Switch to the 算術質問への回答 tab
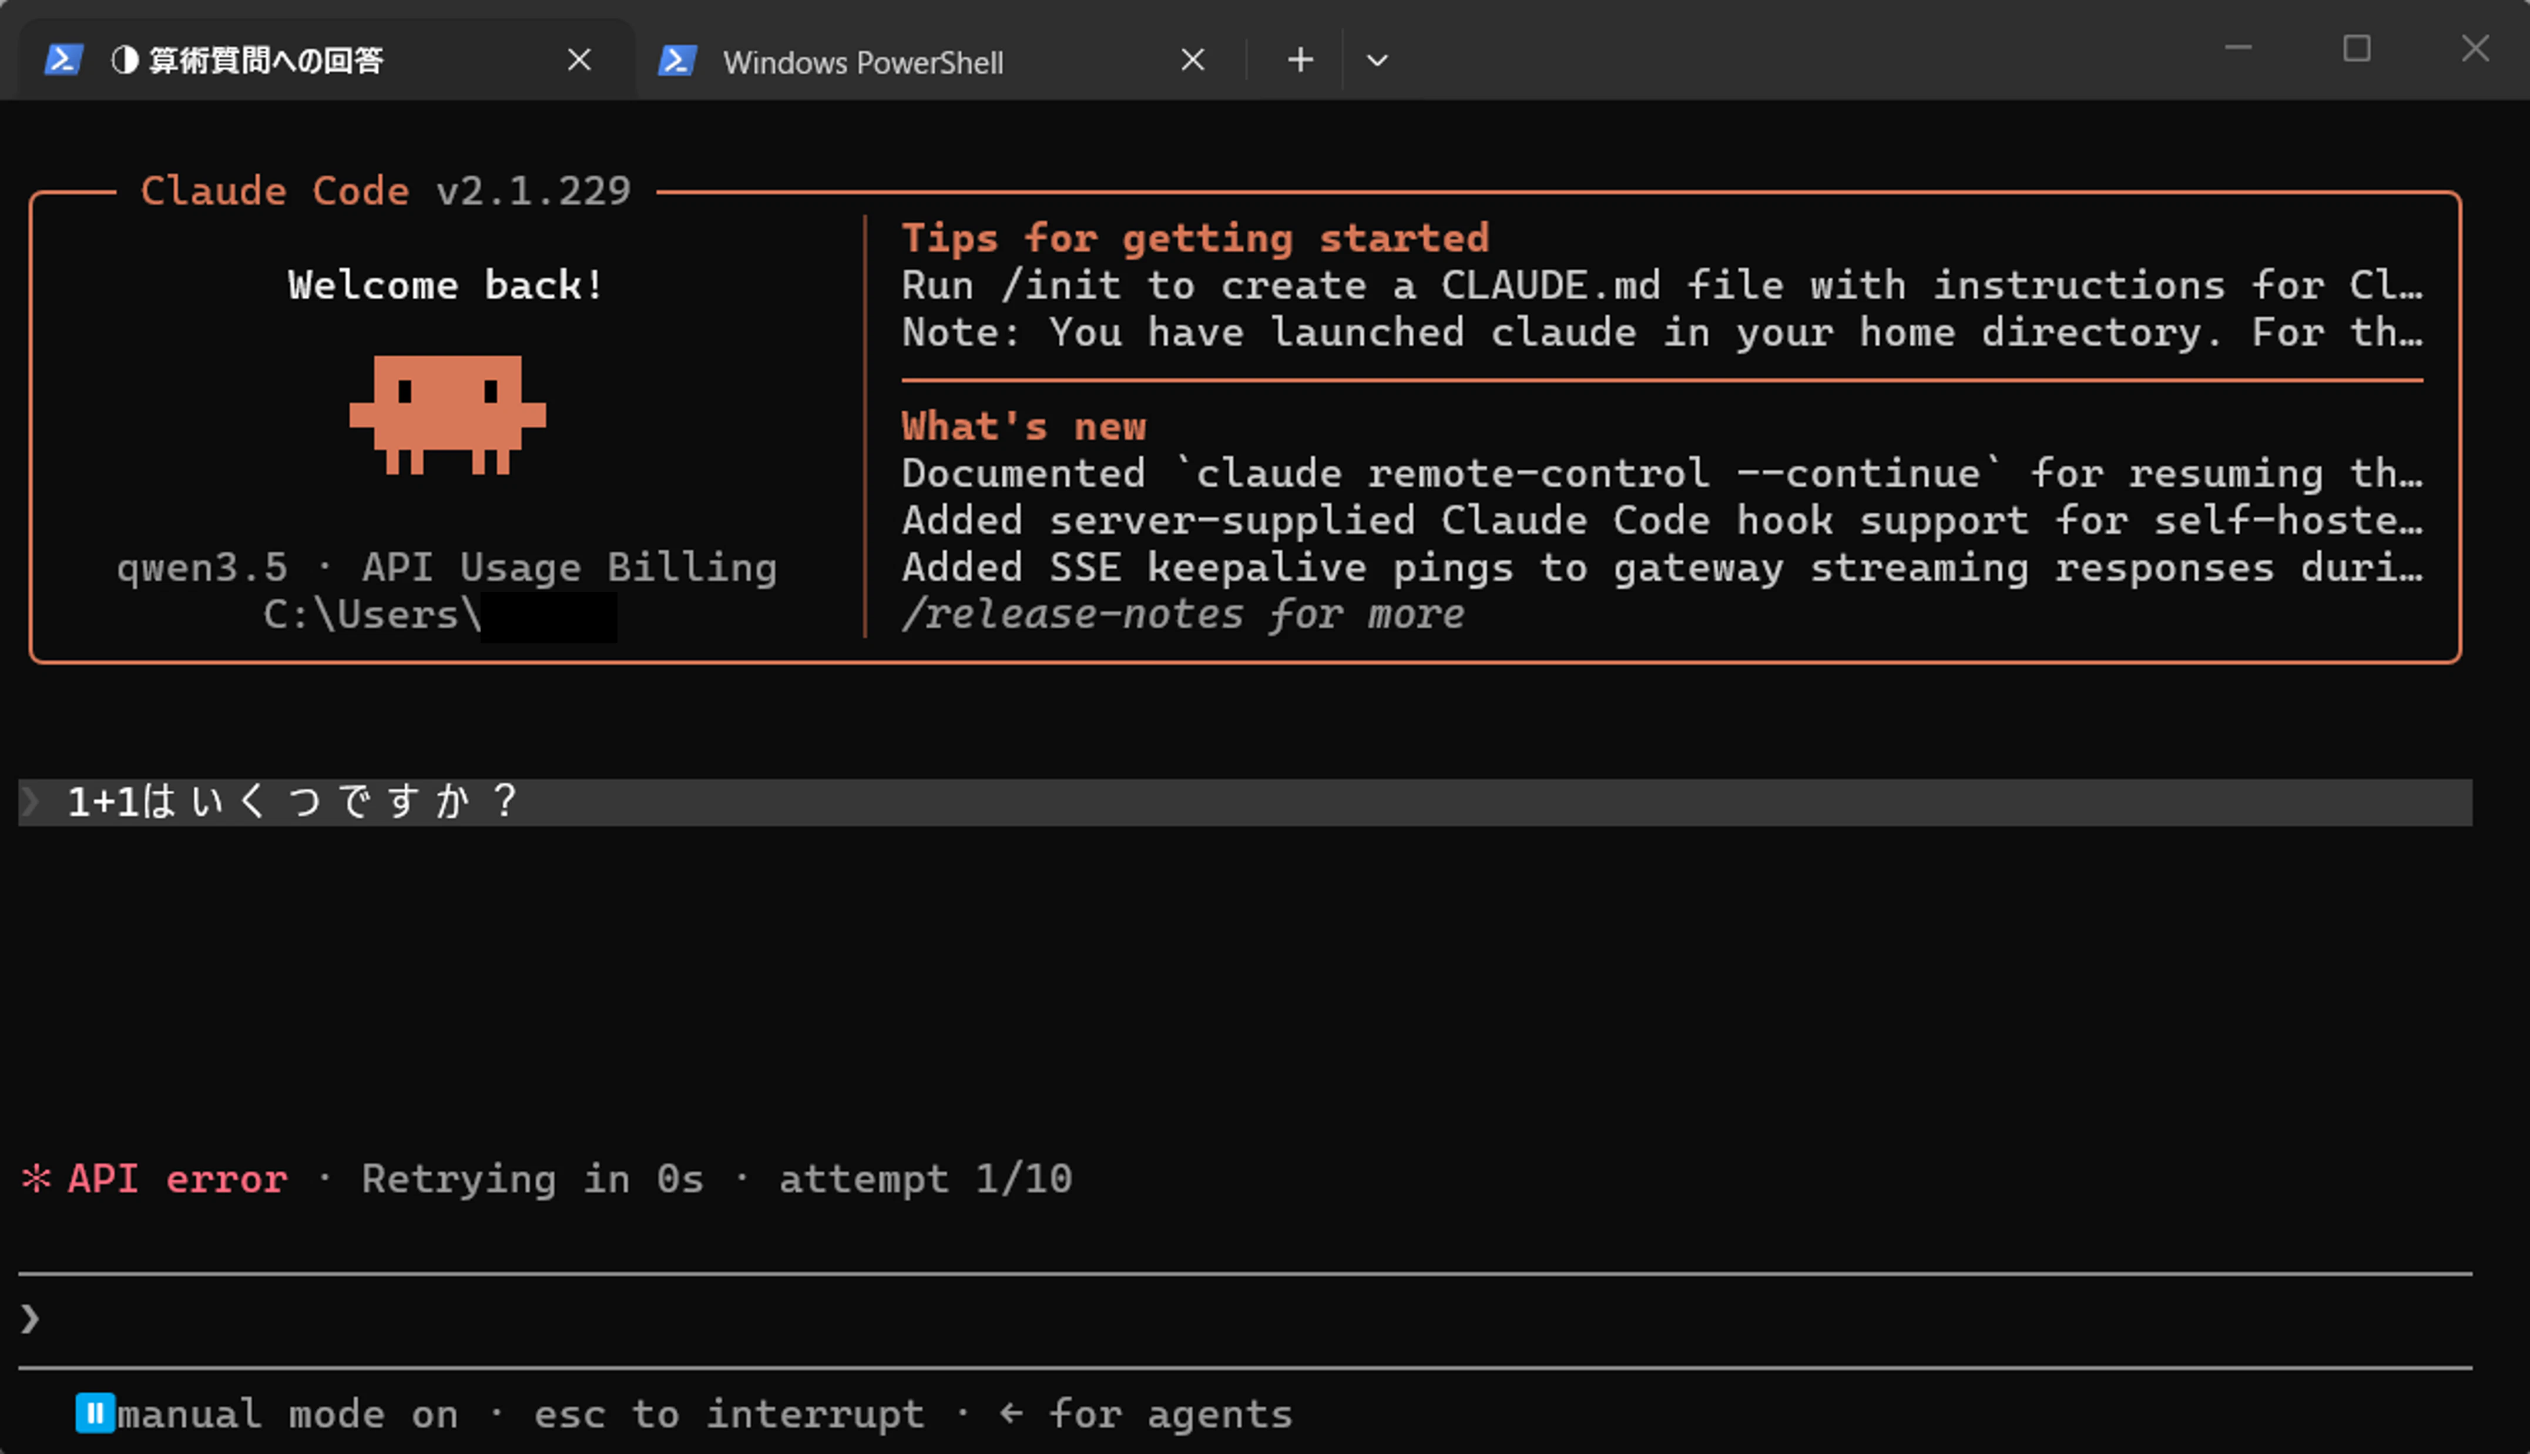Image resolution: width=2530 pixels, height=1454 pixels. pos(326,60)
